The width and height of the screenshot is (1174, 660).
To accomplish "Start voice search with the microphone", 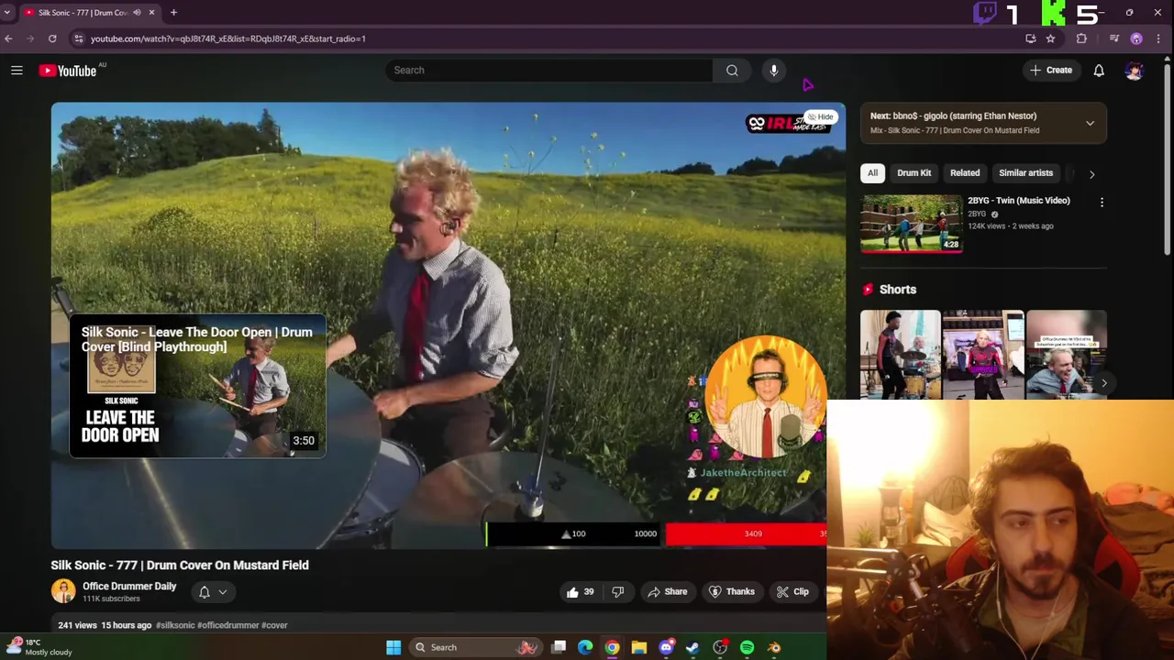I will pyautogui.click(x=774, y=70).
